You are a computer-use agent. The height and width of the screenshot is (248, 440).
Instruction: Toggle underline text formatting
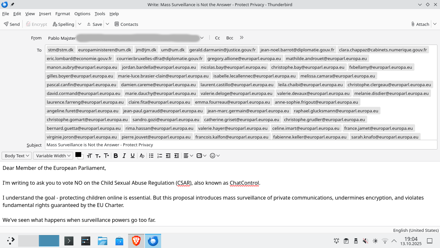click(x=132, y=156)
